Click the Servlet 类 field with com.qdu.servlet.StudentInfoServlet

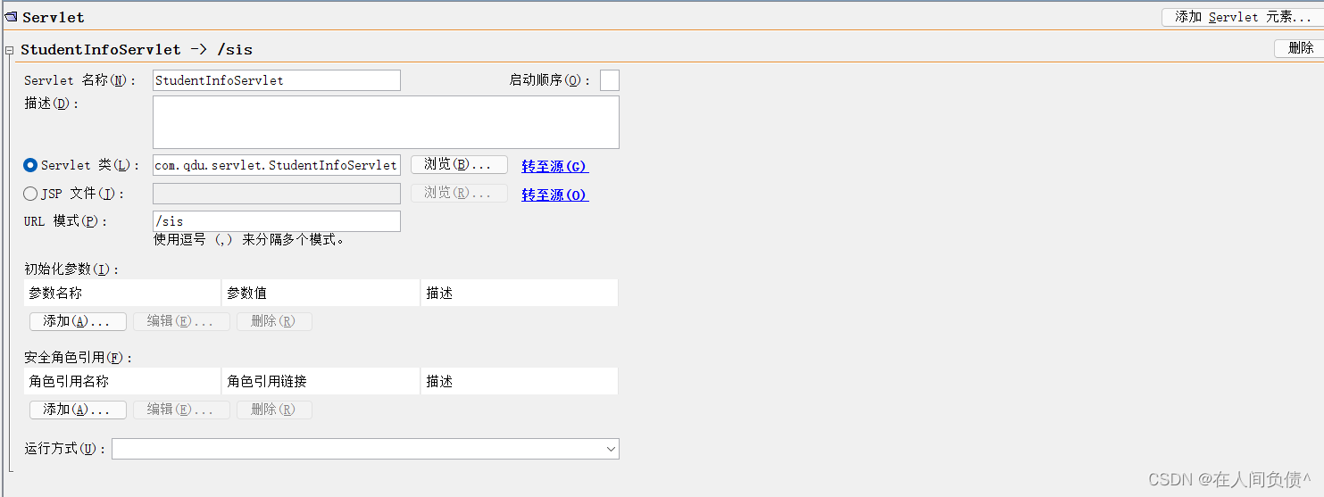click(x=277, y=165)
